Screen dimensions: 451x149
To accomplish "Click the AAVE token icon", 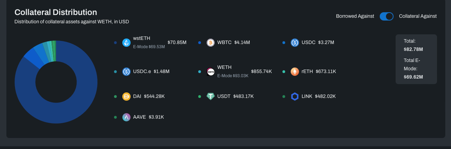I will (126, 117).
